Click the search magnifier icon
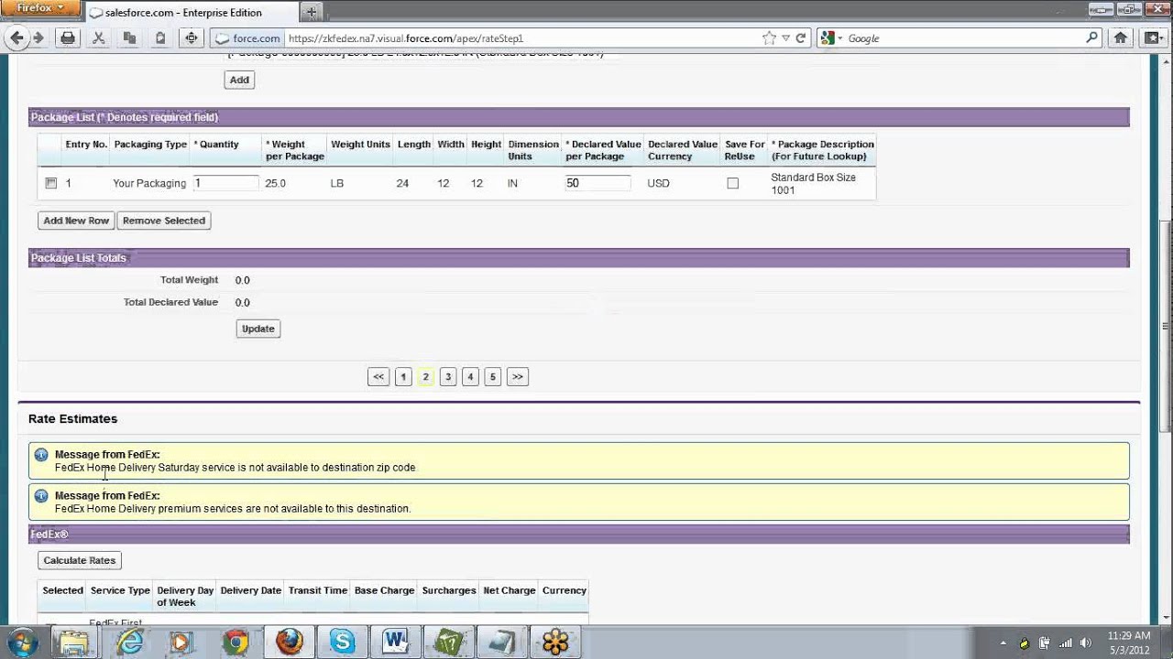This screenshot has width=1173, height=659. (1091, 38)
